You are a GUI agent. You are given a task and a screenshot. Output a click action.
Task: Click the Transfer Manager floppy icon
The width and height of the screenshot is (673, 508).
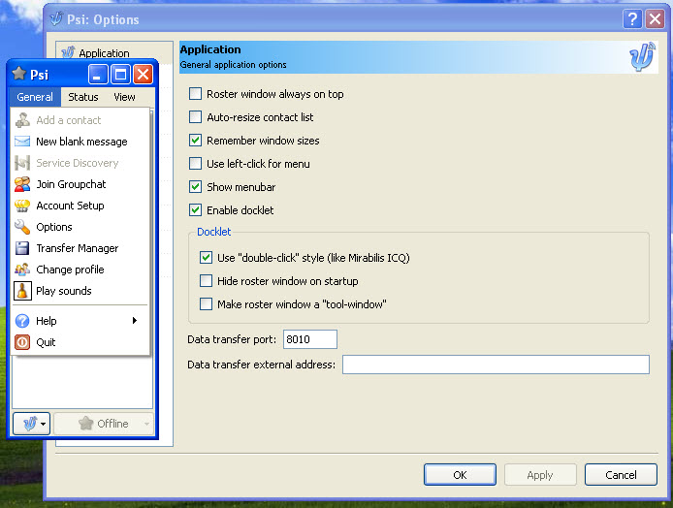pos(22,248)
